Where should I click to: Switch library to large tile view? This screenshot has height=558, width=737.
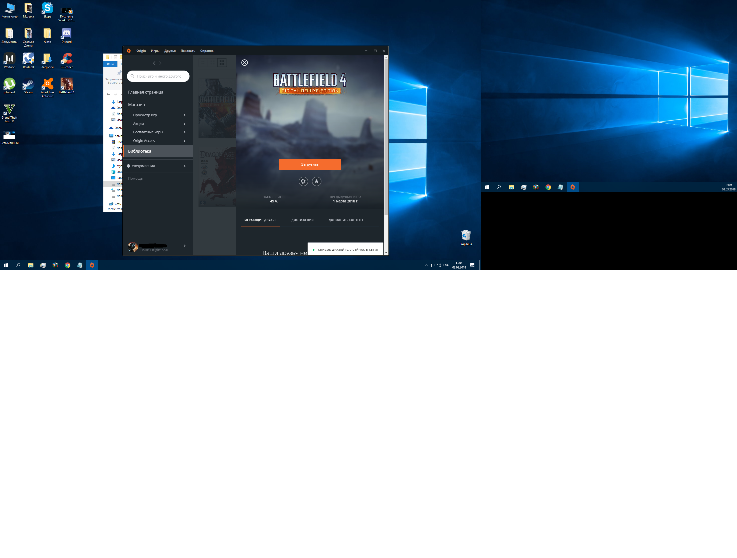tap(222, 63)
